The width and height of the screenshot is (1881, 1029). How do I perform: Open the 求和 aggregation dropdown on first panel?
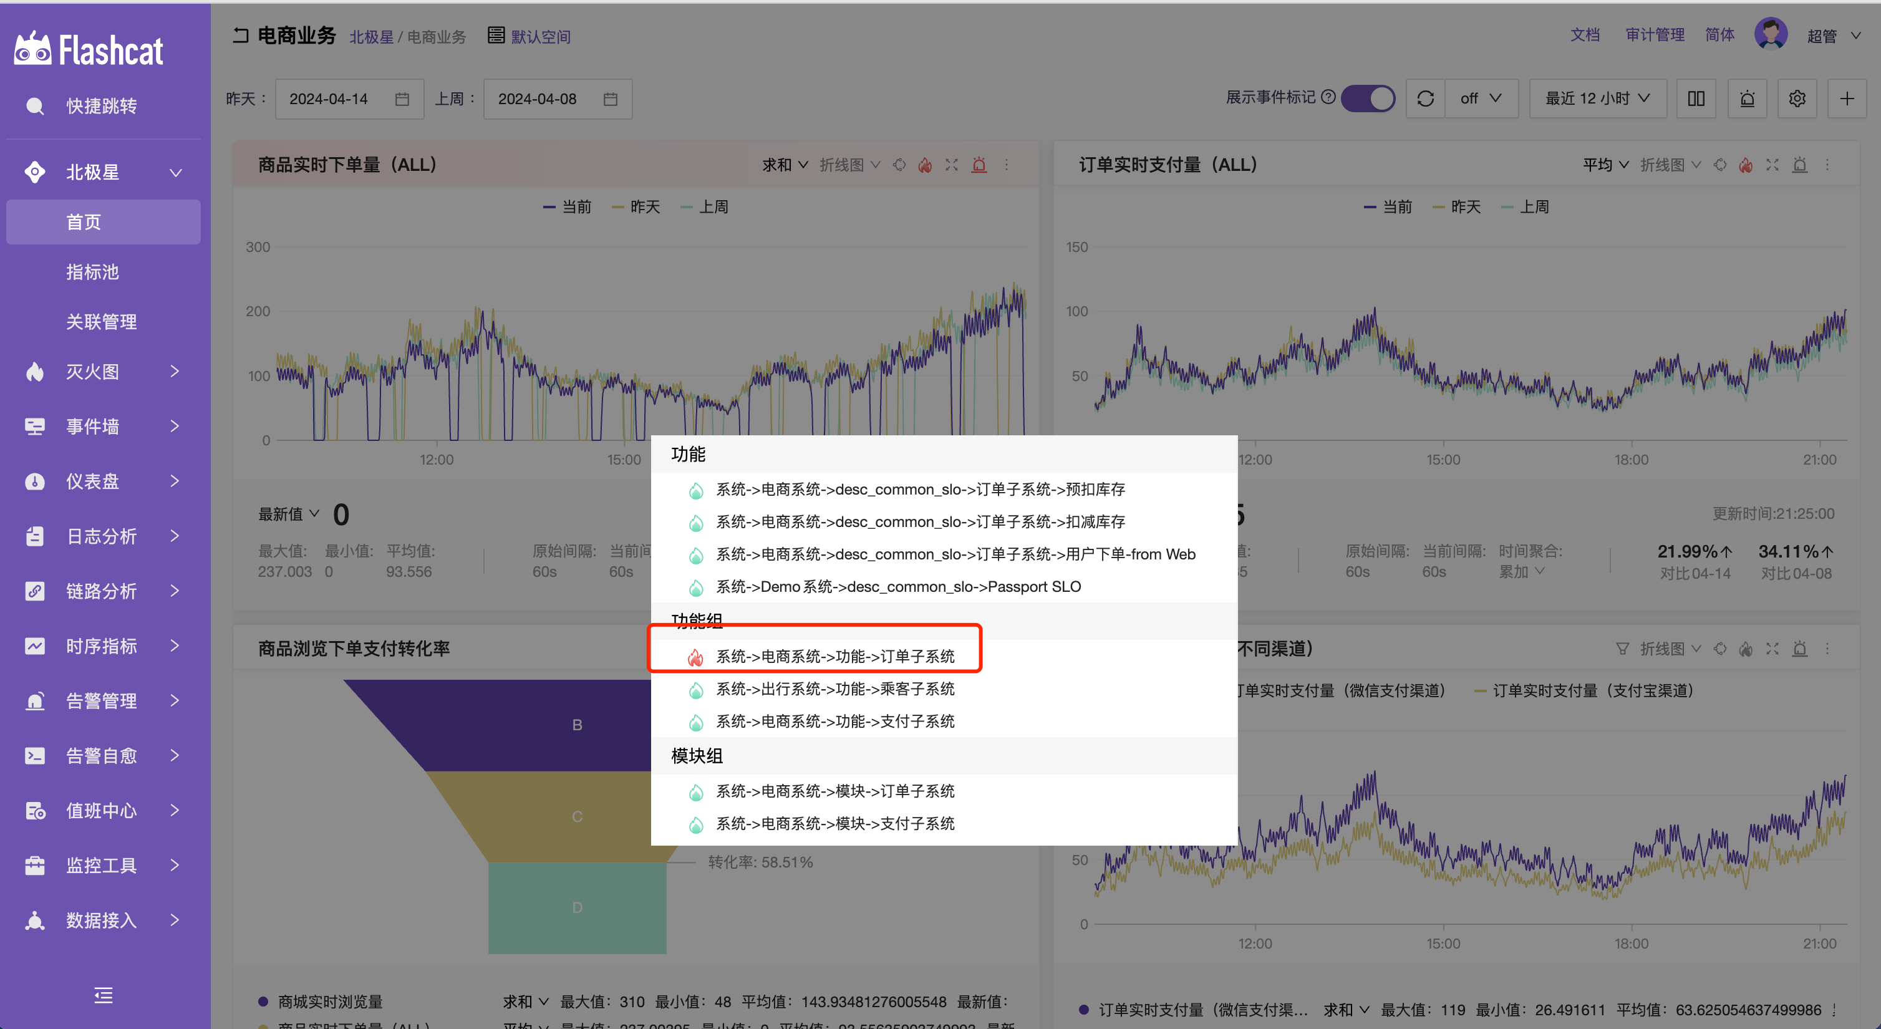[784, 165]
